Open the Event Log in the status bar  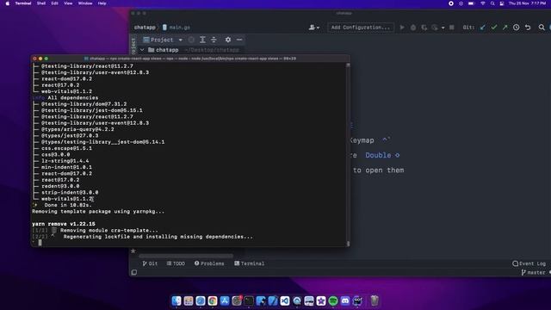(x=529, y=263)
